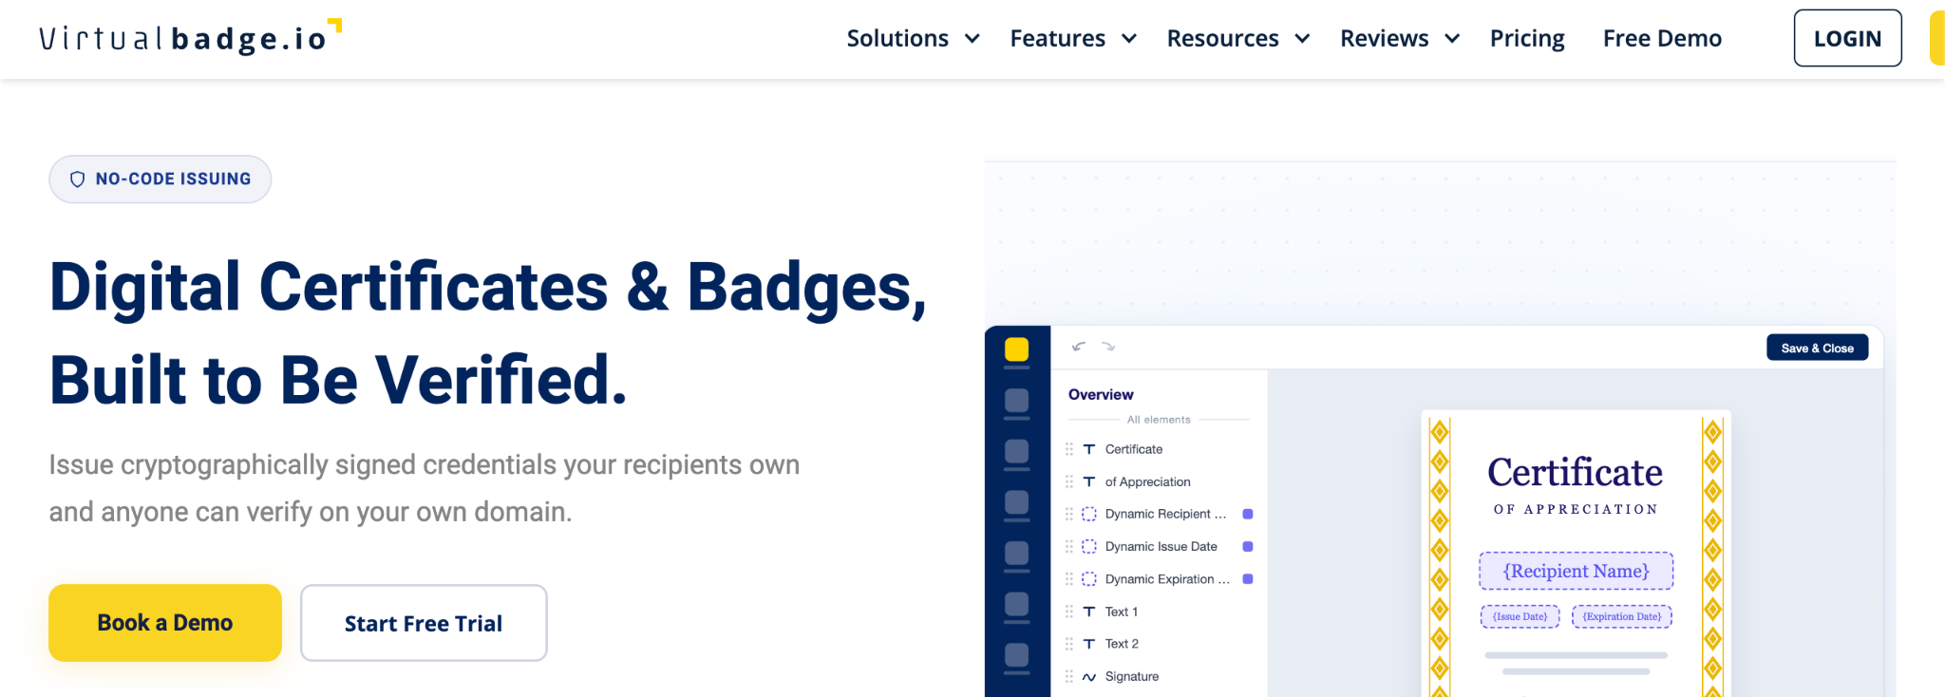The image size is (1945, 697).
Task: Click the undo arrow in the editor toolbar
Action: point(1078,347)
